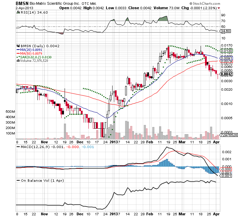Click the red 0.0079 MA price tag

226,61
